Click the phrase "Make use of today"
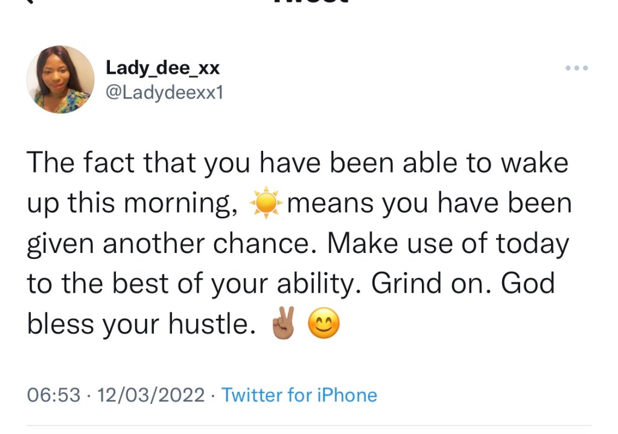 point(448,244)
